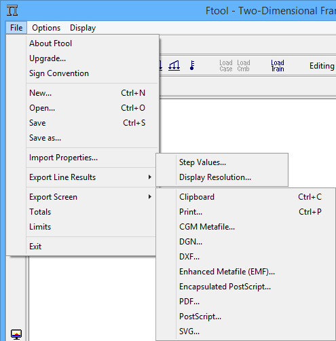Open the Load Train tool
The width and height of the screenshot is (336, 341).
(278, 66)
